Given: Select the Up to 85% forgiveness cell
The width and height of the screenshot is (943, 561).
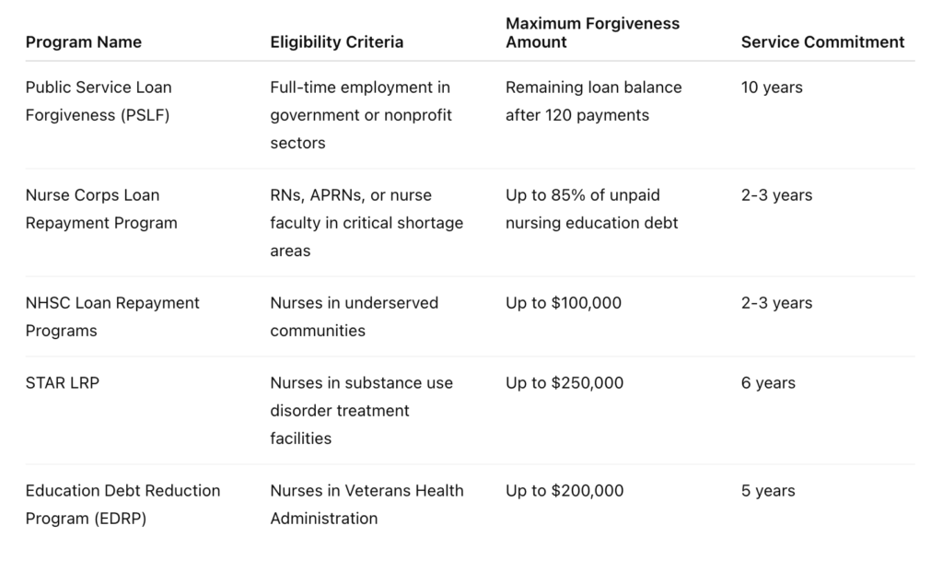Looking at the screenshot, I should pos(591,209).
